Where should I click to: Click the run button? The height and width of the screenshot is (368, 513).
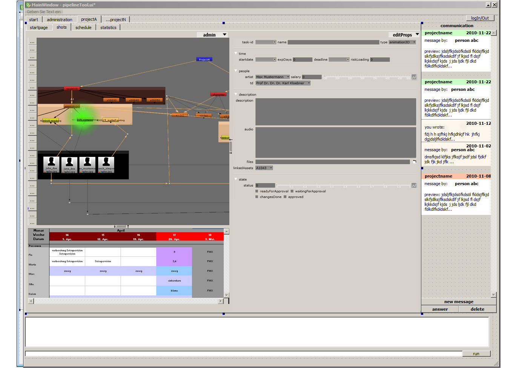click(x=476, y=354)
